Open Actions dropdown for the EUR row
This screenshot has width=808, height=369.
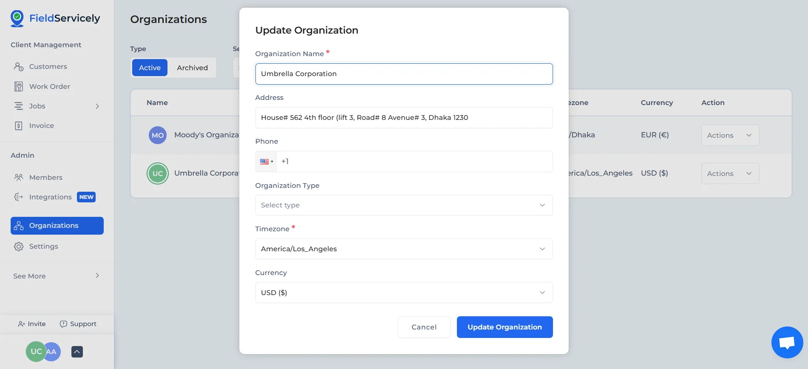coord(730,135)
